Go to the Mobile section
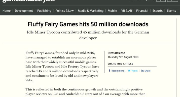Image resolution: width=180 pixels, height=97 pixels. click(112, 11)
